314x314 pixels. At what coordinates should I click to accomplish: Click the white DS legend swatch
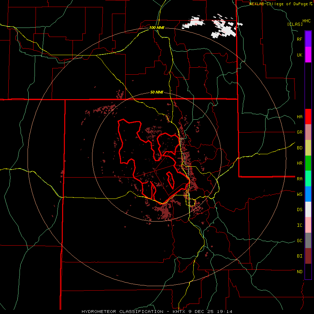click(x=308, y=209)
